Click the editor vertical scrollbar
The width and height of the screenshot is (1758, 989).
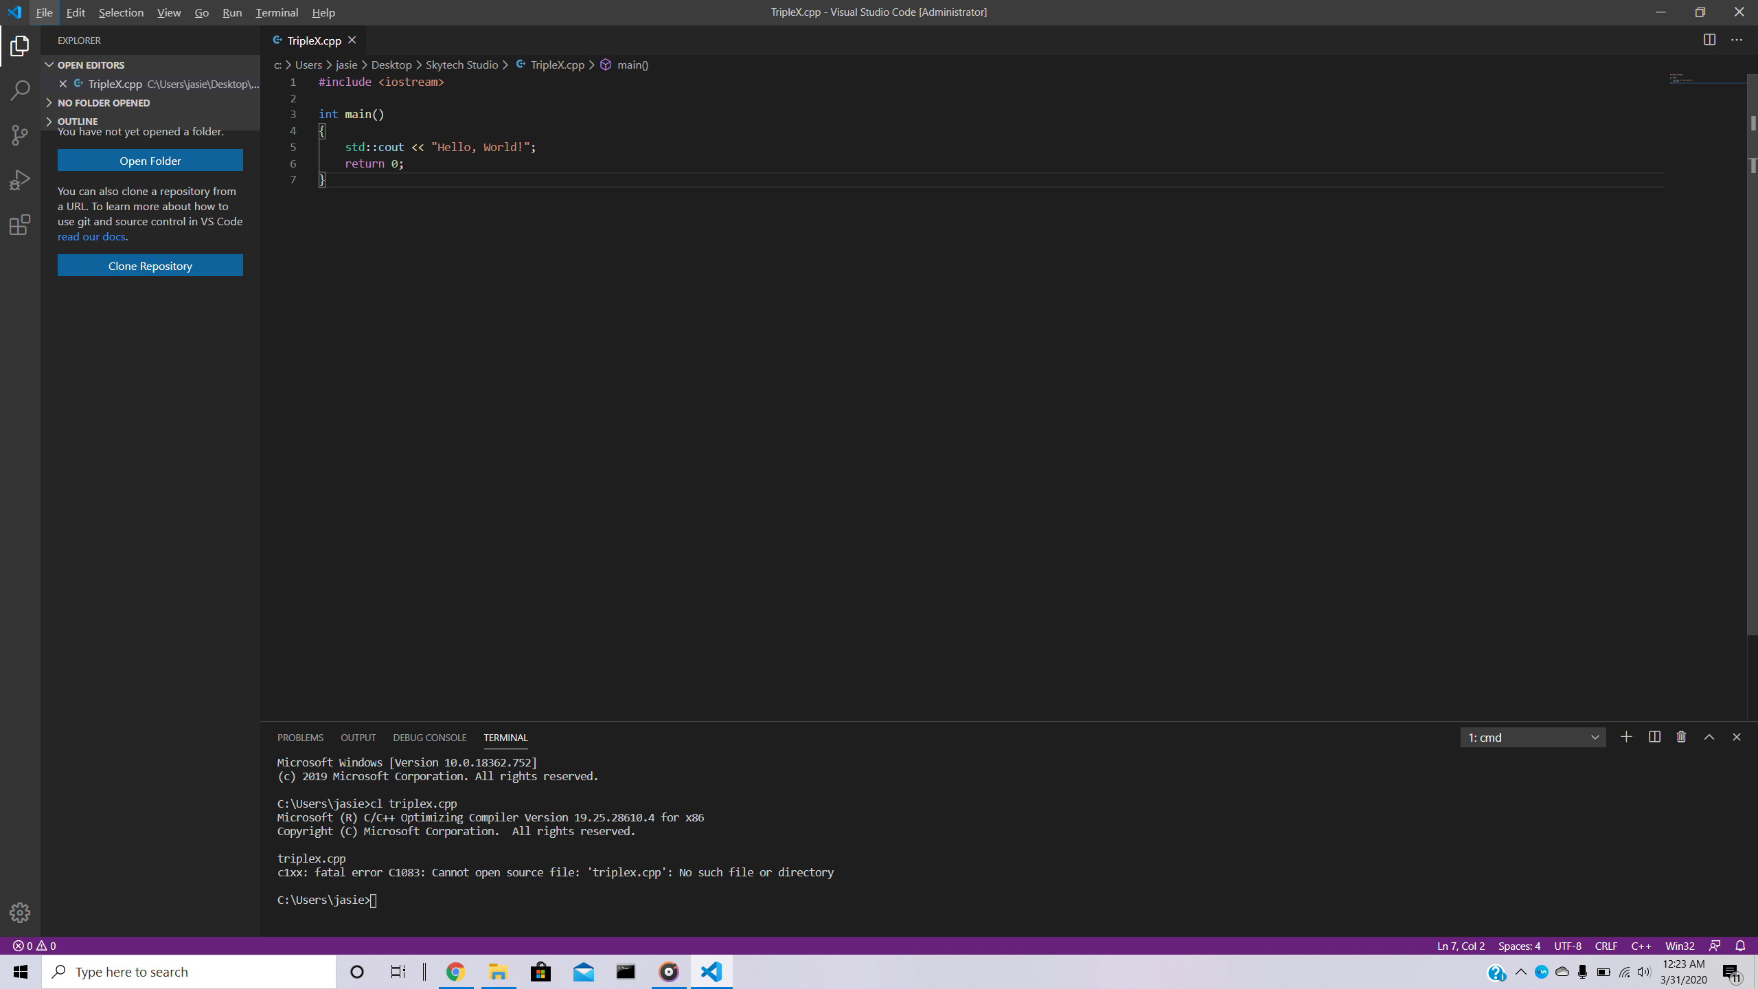point(1753,354)
